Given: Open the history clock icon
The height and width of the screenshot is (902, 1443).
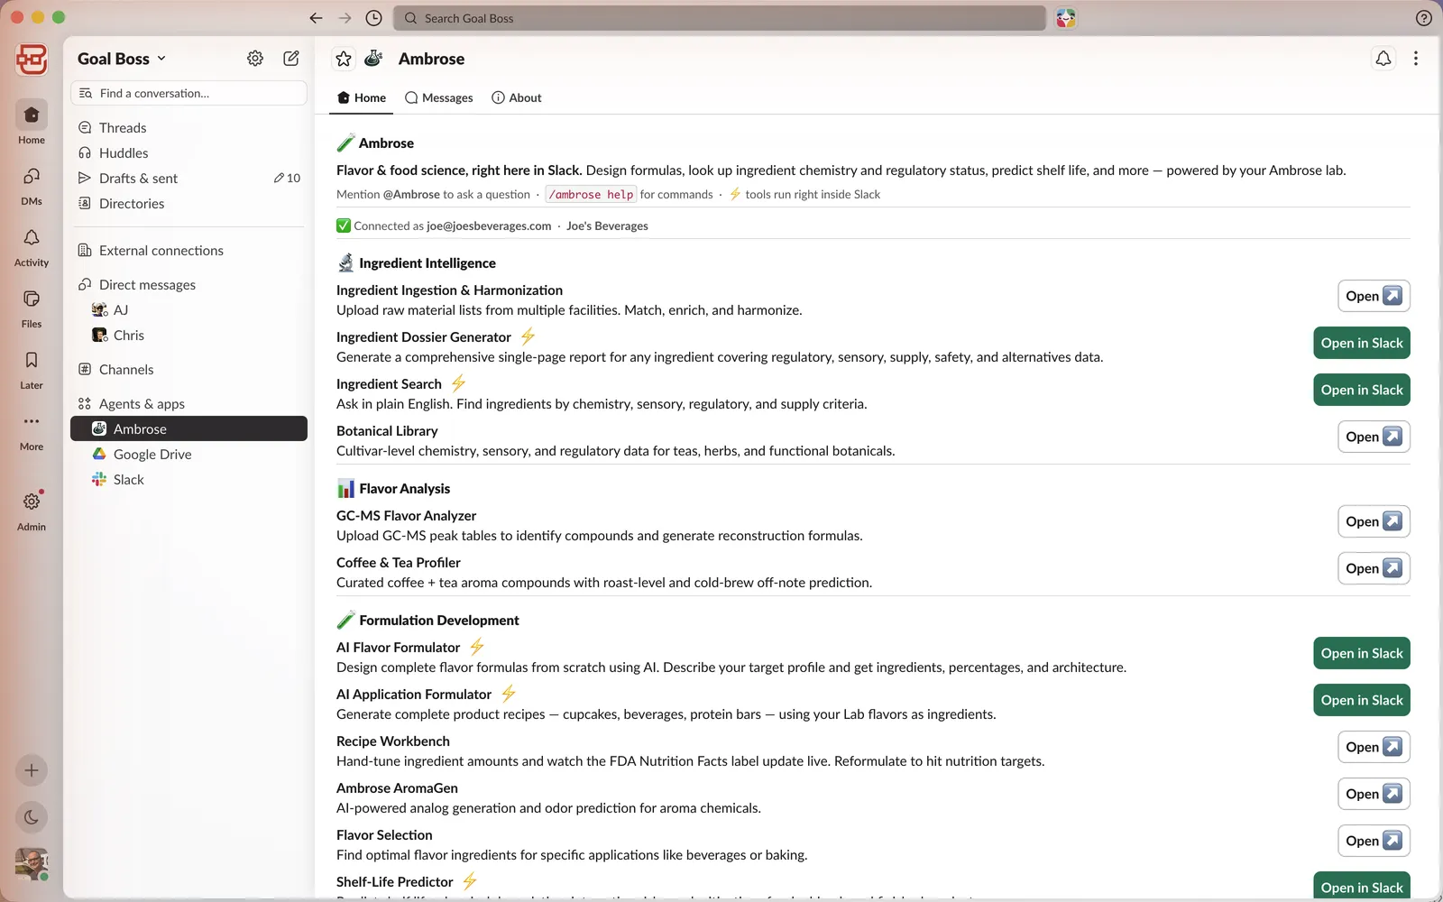Looking at the screenshot, I should [374, 18].
